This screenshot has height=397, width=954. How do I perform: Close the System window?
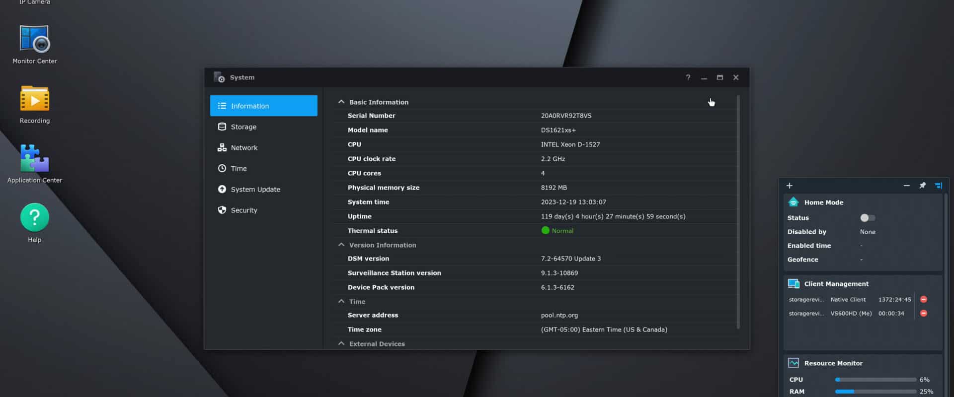[736, 77]
